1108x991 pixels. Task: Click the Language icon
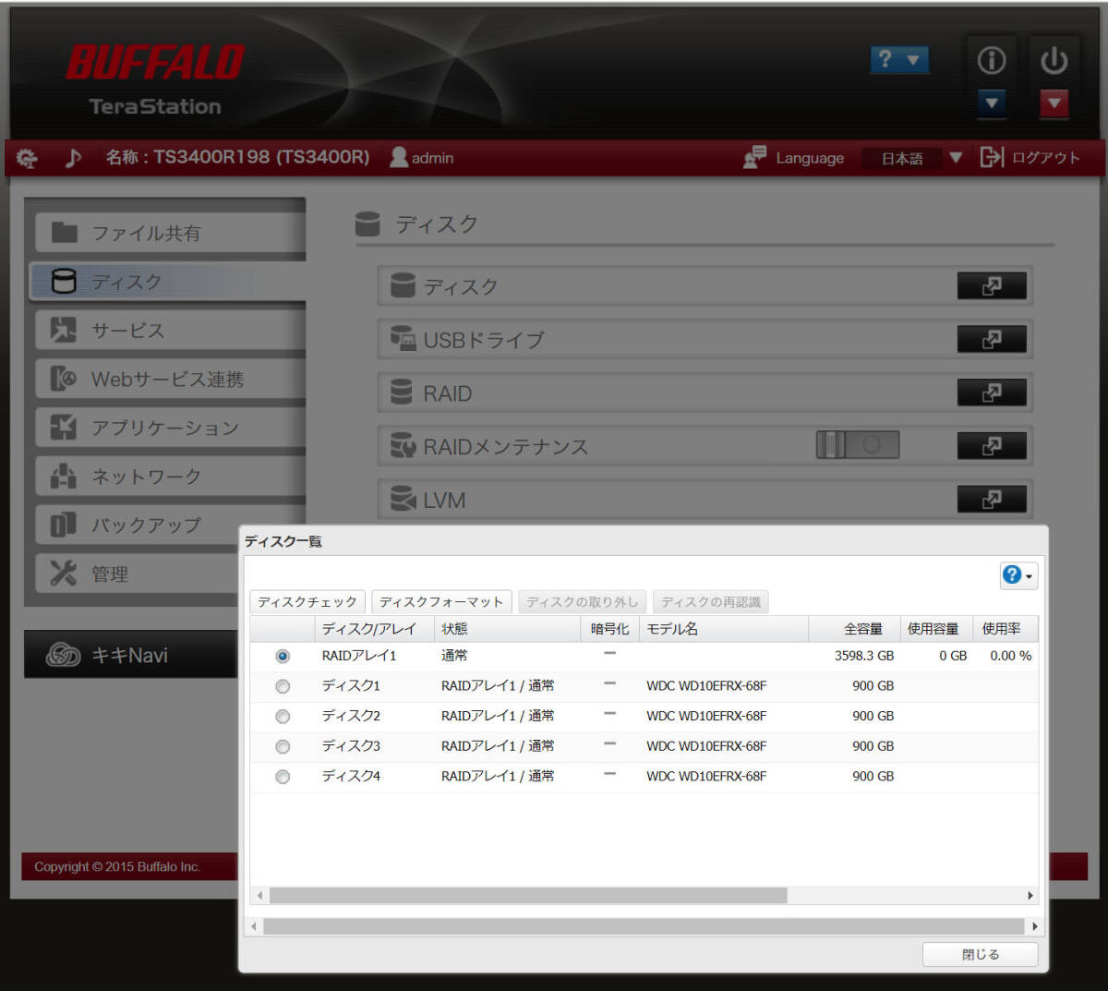coord(754,157)
